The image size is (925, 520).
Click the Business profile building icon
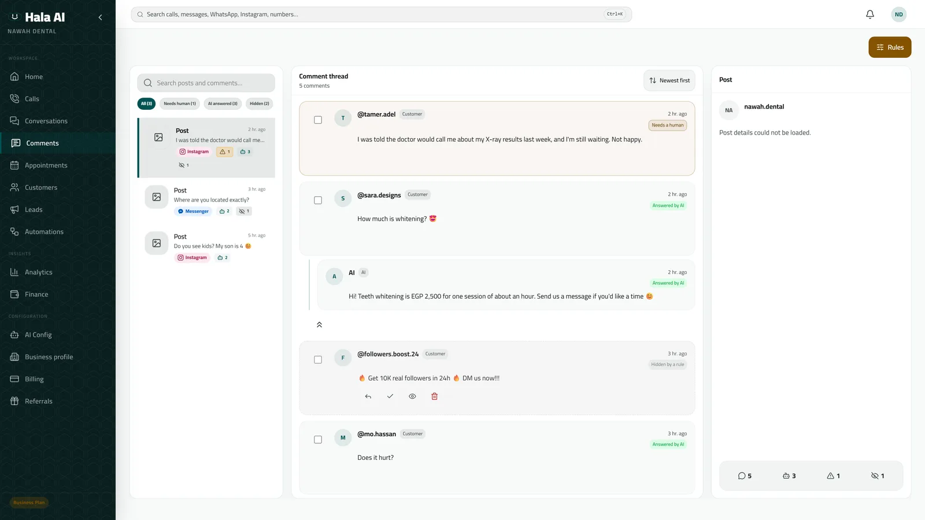14,357
